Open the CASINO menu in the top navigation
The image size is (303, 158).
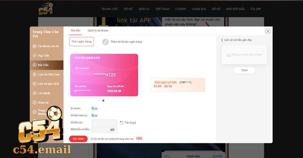pyautogui.click(x=181, y=9)
